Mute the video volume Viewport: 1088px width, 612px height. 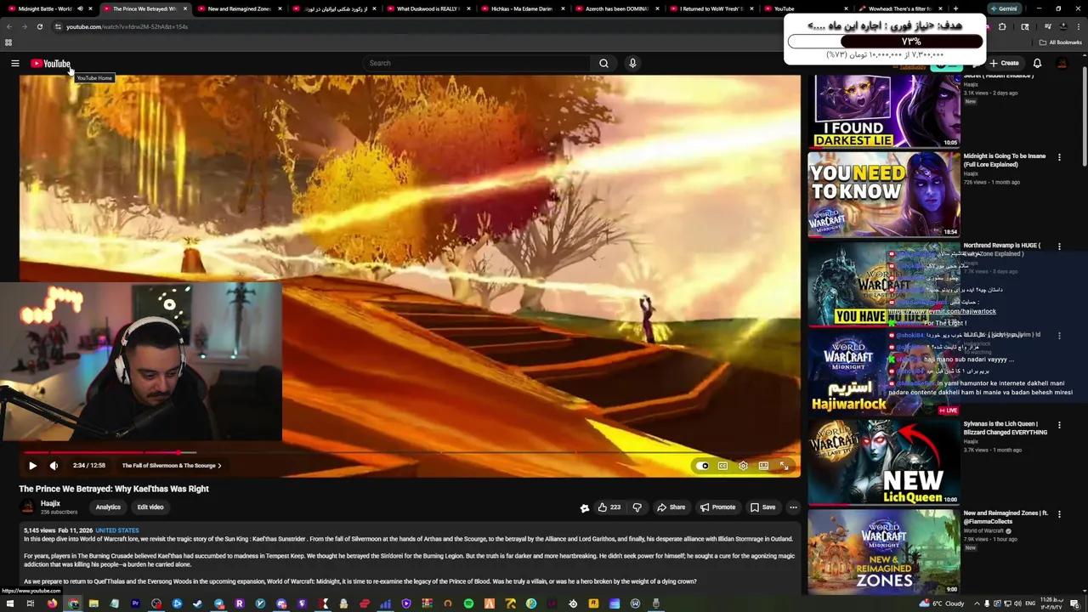click(54, 466)
